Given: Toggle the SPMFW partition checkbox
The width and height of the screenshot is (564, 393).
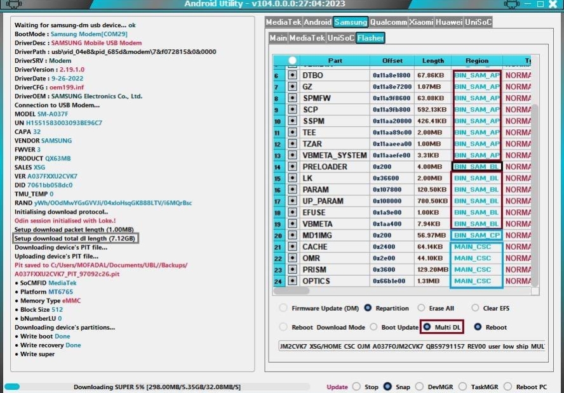Looking at the screenshot, I should pos(292,98).
